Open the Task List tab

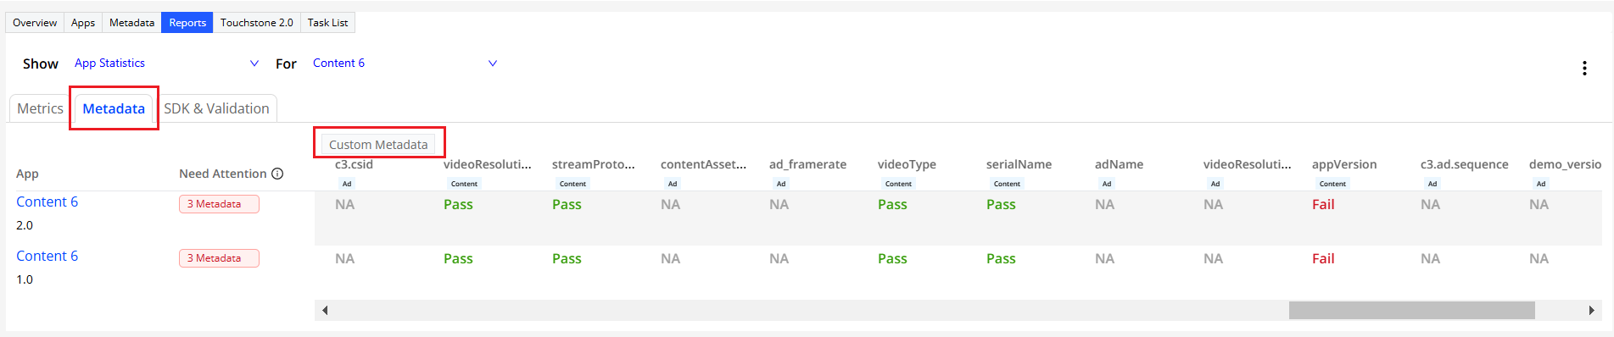(327, 23)
